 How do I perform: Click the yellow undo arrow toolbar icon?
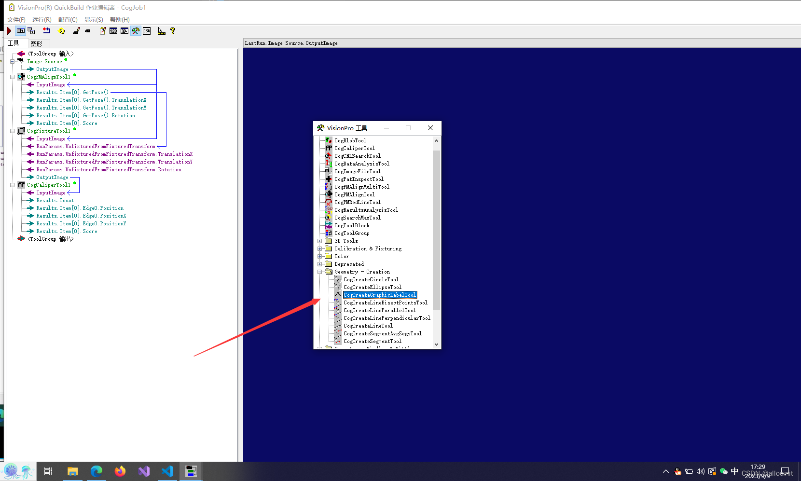[x=62, y=31]
